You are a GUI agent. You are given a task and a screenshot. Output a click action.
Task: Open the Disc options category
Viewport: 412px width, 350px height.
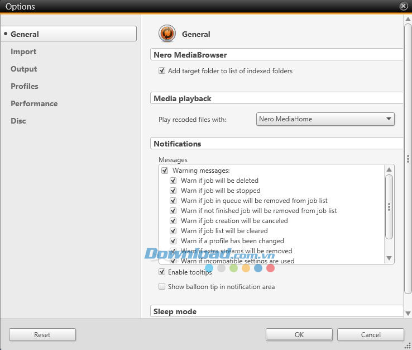click(x=18, y=121)
